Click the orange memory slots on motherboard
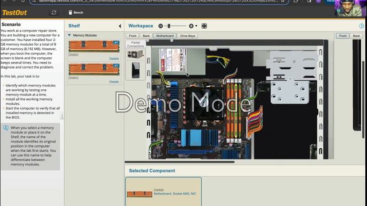Image resolution: width=367 pixels, height=206 pixels. coord(234,110)
